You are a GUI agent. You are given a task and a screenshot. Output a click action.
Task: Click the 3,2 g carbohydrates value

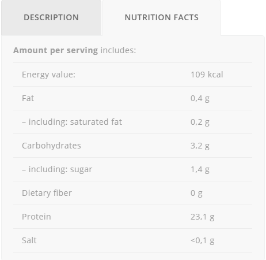click(x=200, y=146)
